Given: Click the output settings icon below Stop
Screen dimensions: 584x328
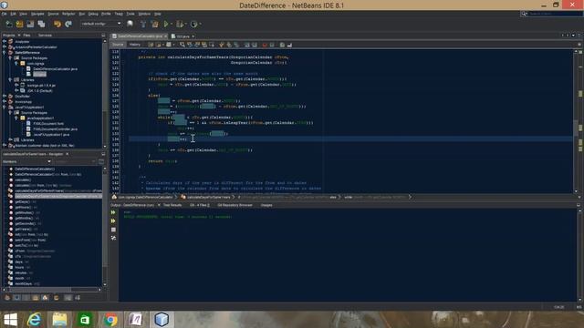Looking at the screenshot, I should coord(113,238).
